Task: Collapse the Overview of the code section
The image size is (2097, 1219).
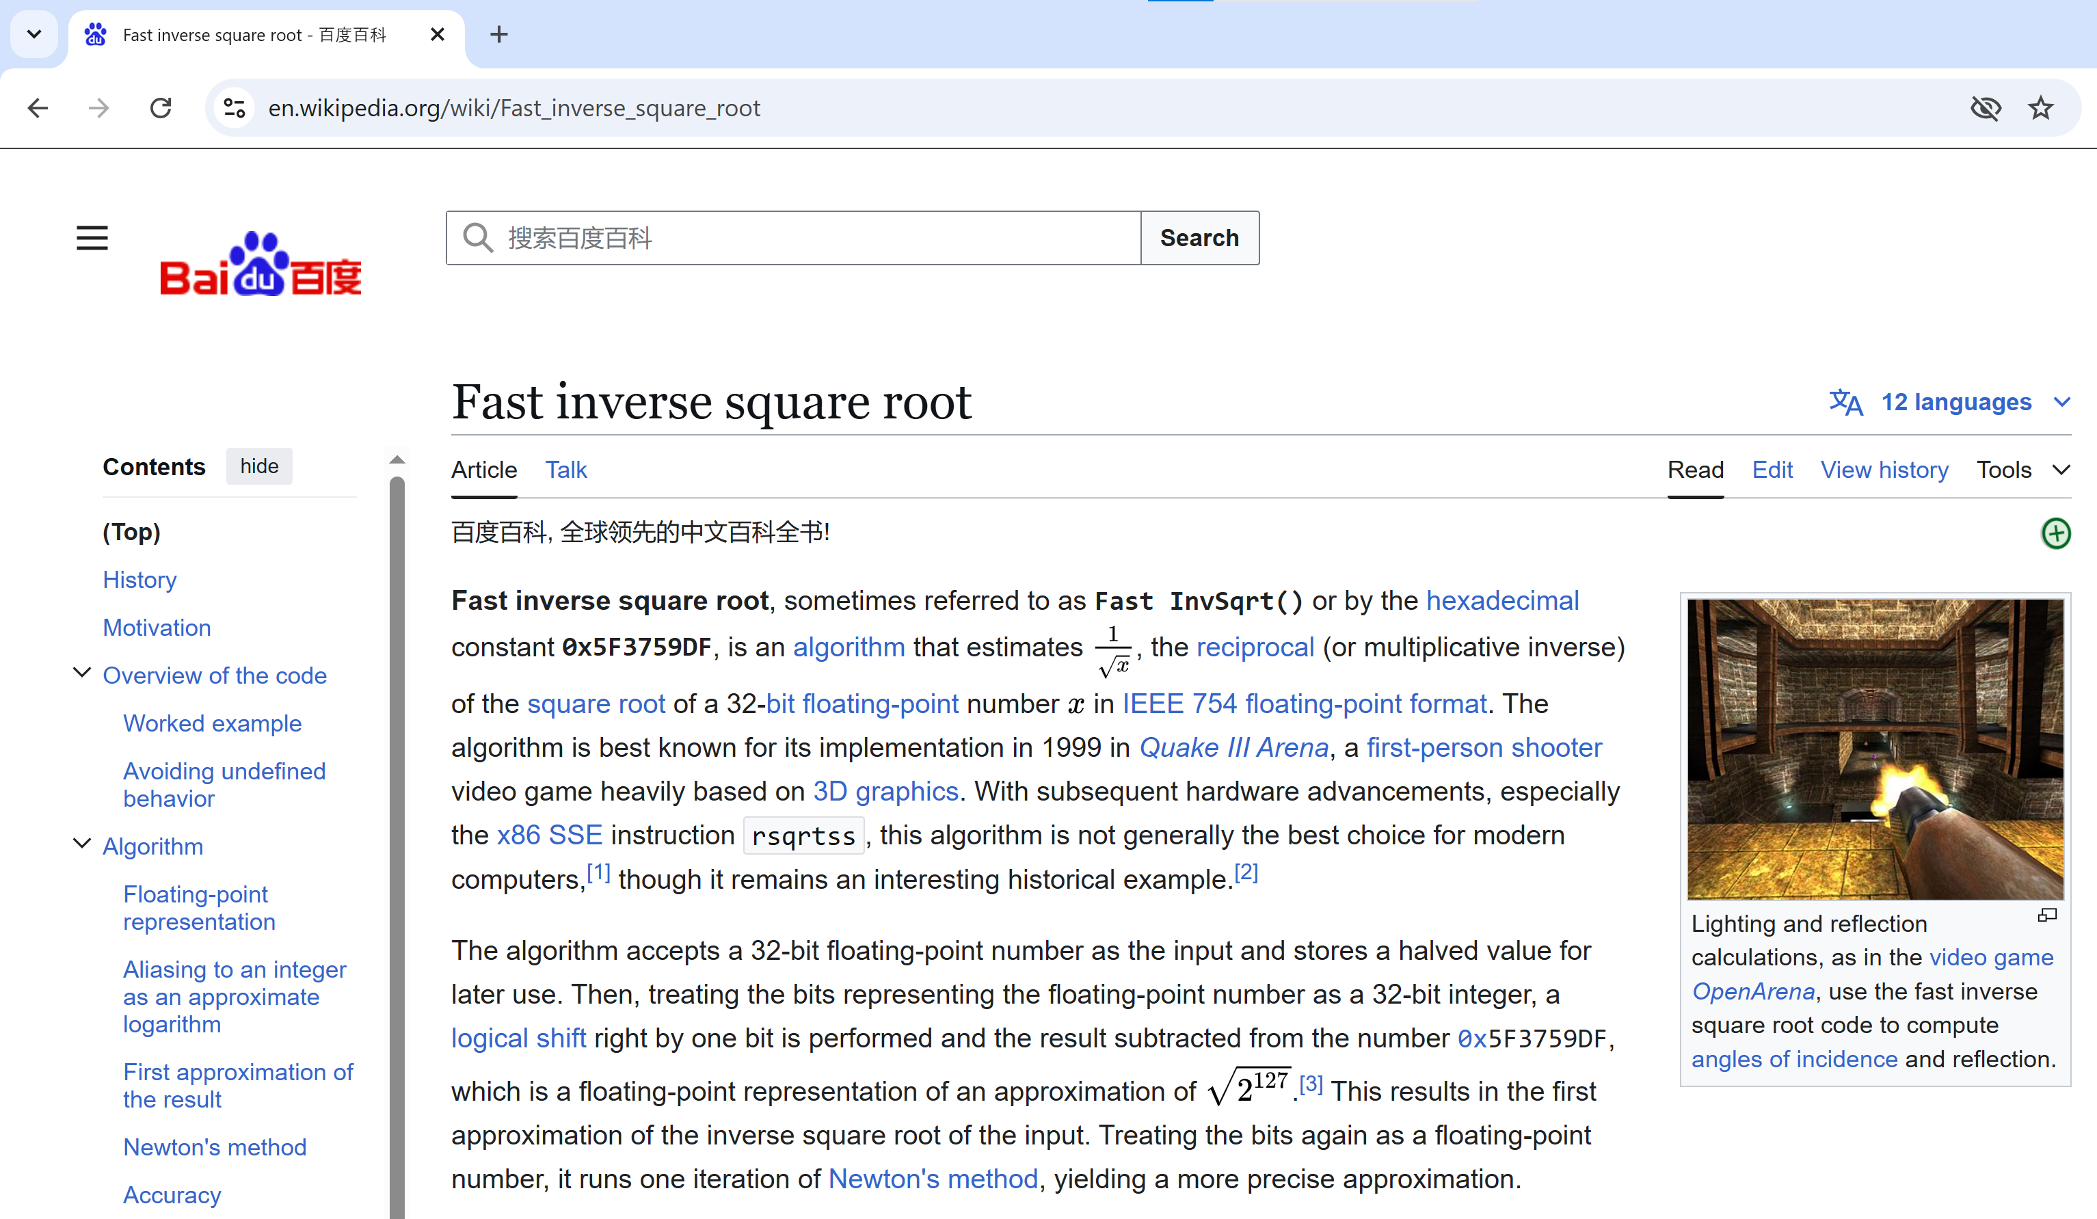Action: (x=81, y=672)
